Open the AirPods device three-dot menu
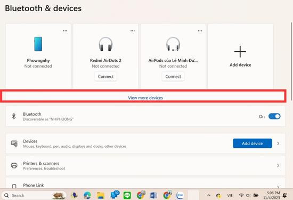The height and width of the screenshot is (200, 293). (200, 31)
